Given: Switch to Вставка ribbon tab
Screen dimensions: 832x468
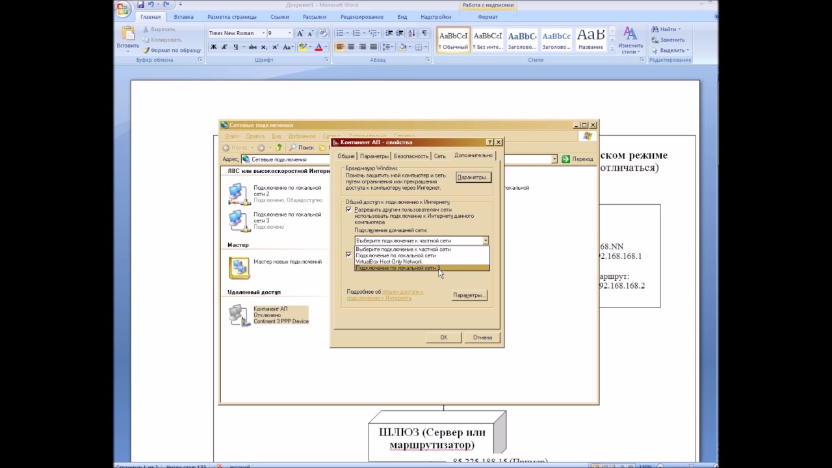Looking at the screenshot, I should click(x=183, y=17).
